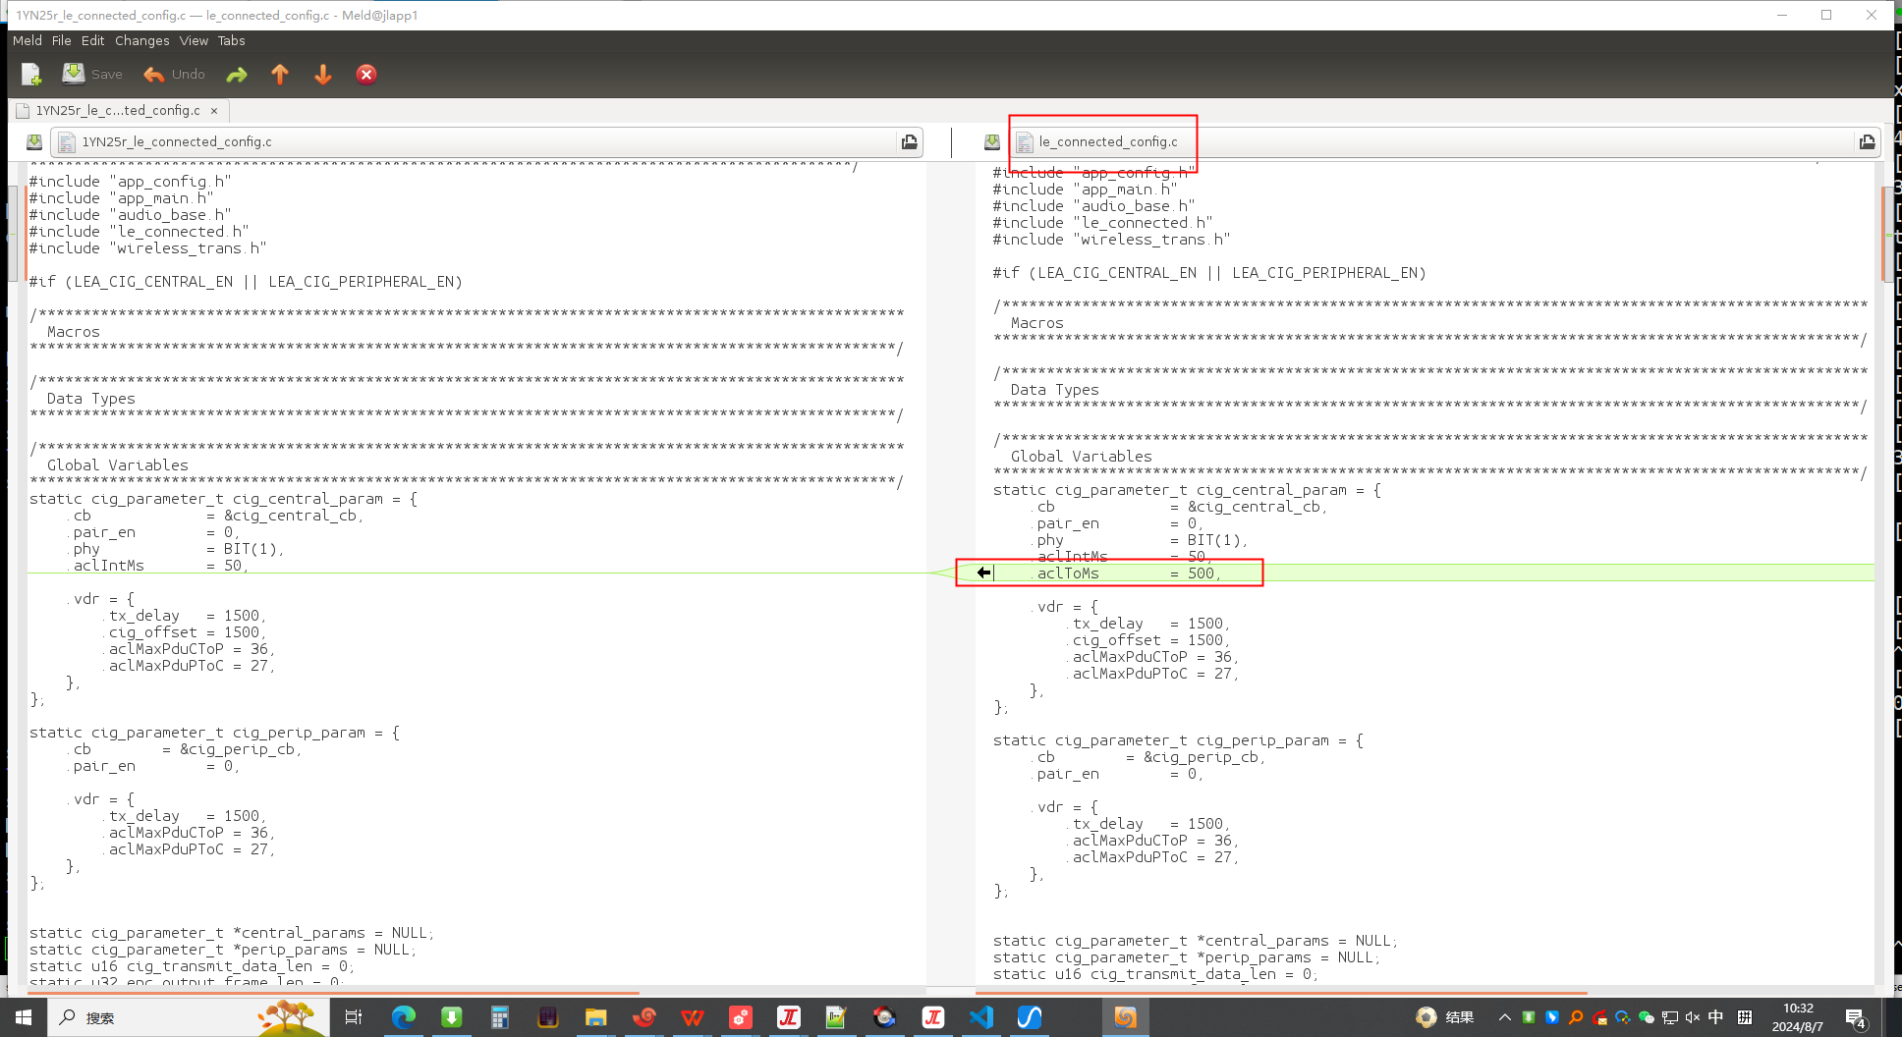
Task: Close the 1YN25r_le_c...ted_config.c tab
Action: [x=214, y=111]
